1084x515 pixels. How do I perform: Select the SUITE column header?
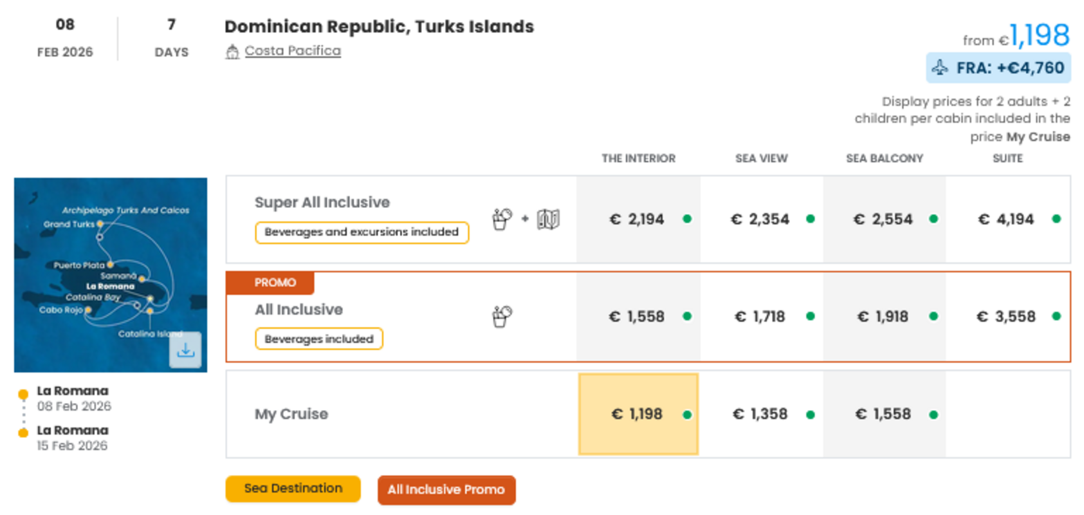pos(1007,158)
